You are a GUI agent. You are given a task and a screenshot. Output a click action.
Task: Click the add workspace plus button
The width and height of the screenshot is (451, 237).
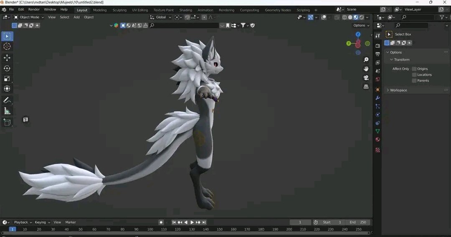click(316, 10)
